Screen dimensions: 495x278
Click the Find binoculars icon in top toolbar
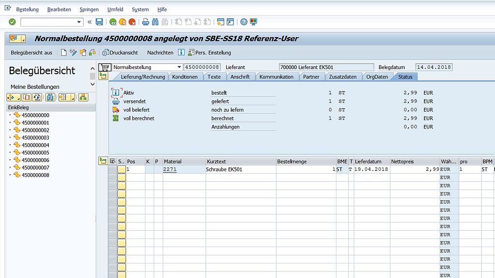click(155, 22)
